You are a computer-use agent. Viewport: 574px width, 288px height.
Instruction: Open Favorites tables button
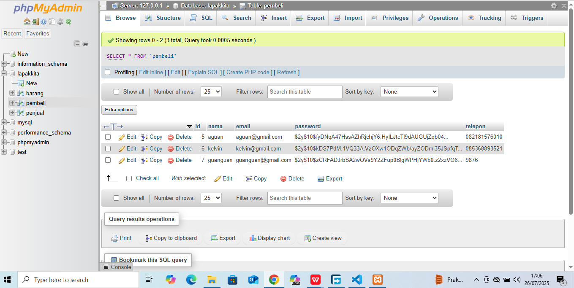[x=38, y=33]
